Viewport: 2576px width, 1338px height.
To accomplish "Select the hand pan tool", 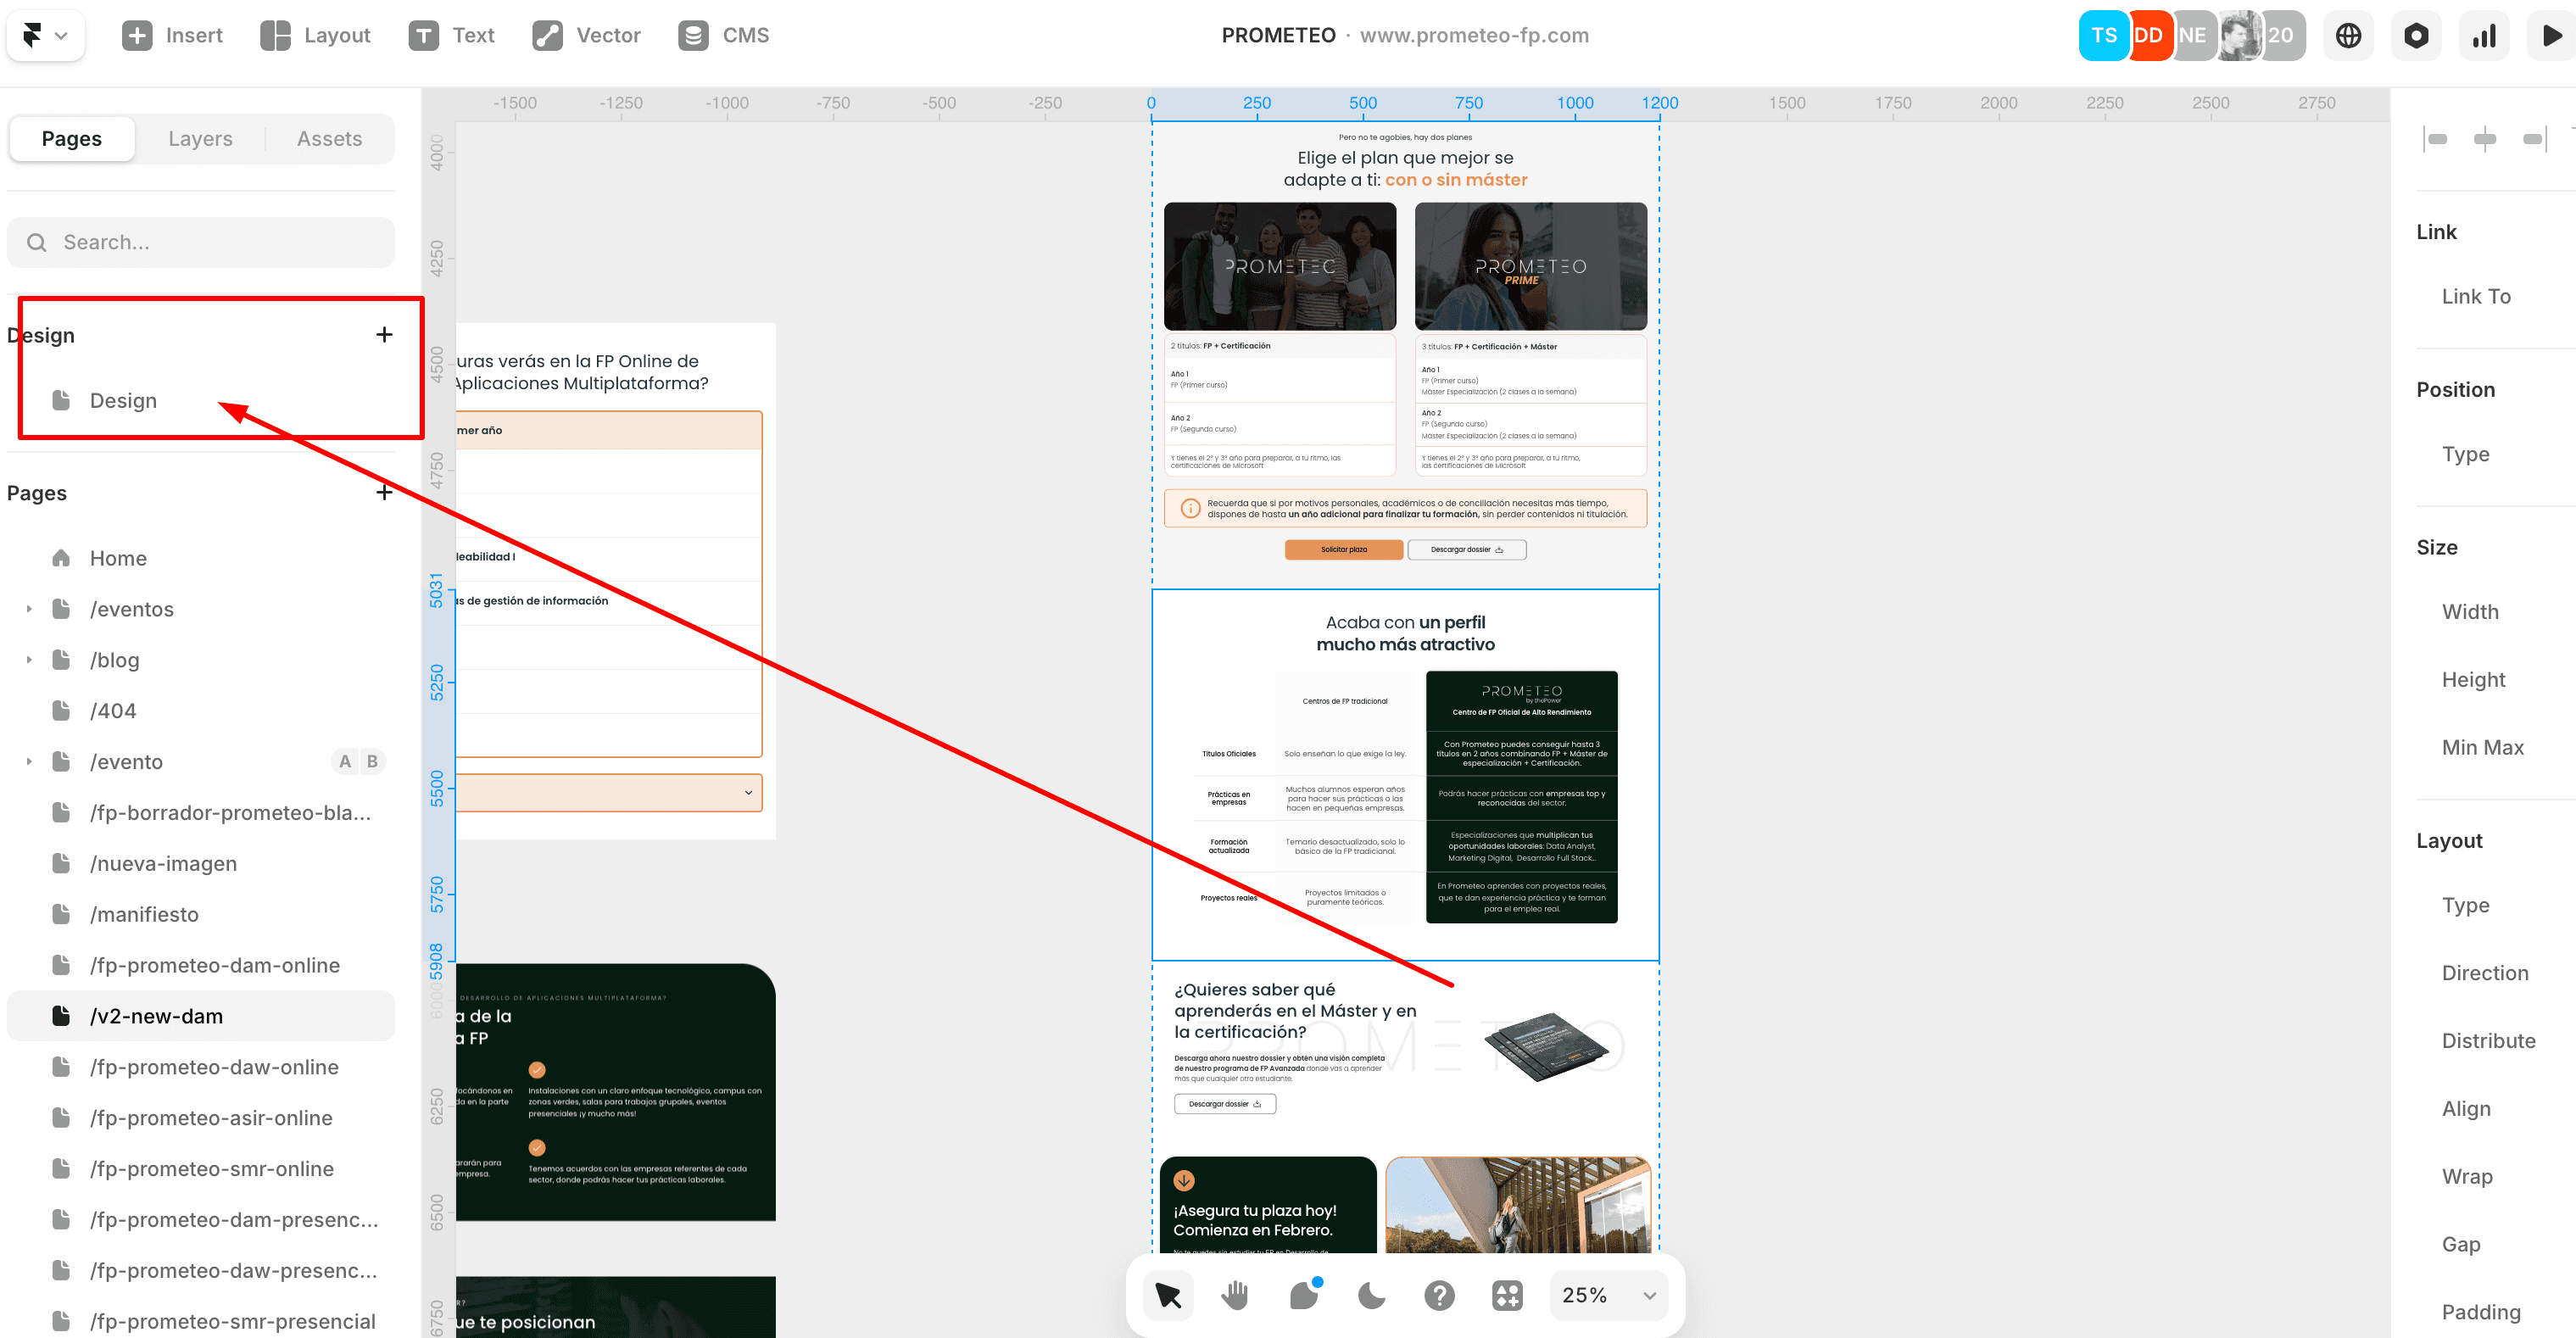I will (1235, 1295).
